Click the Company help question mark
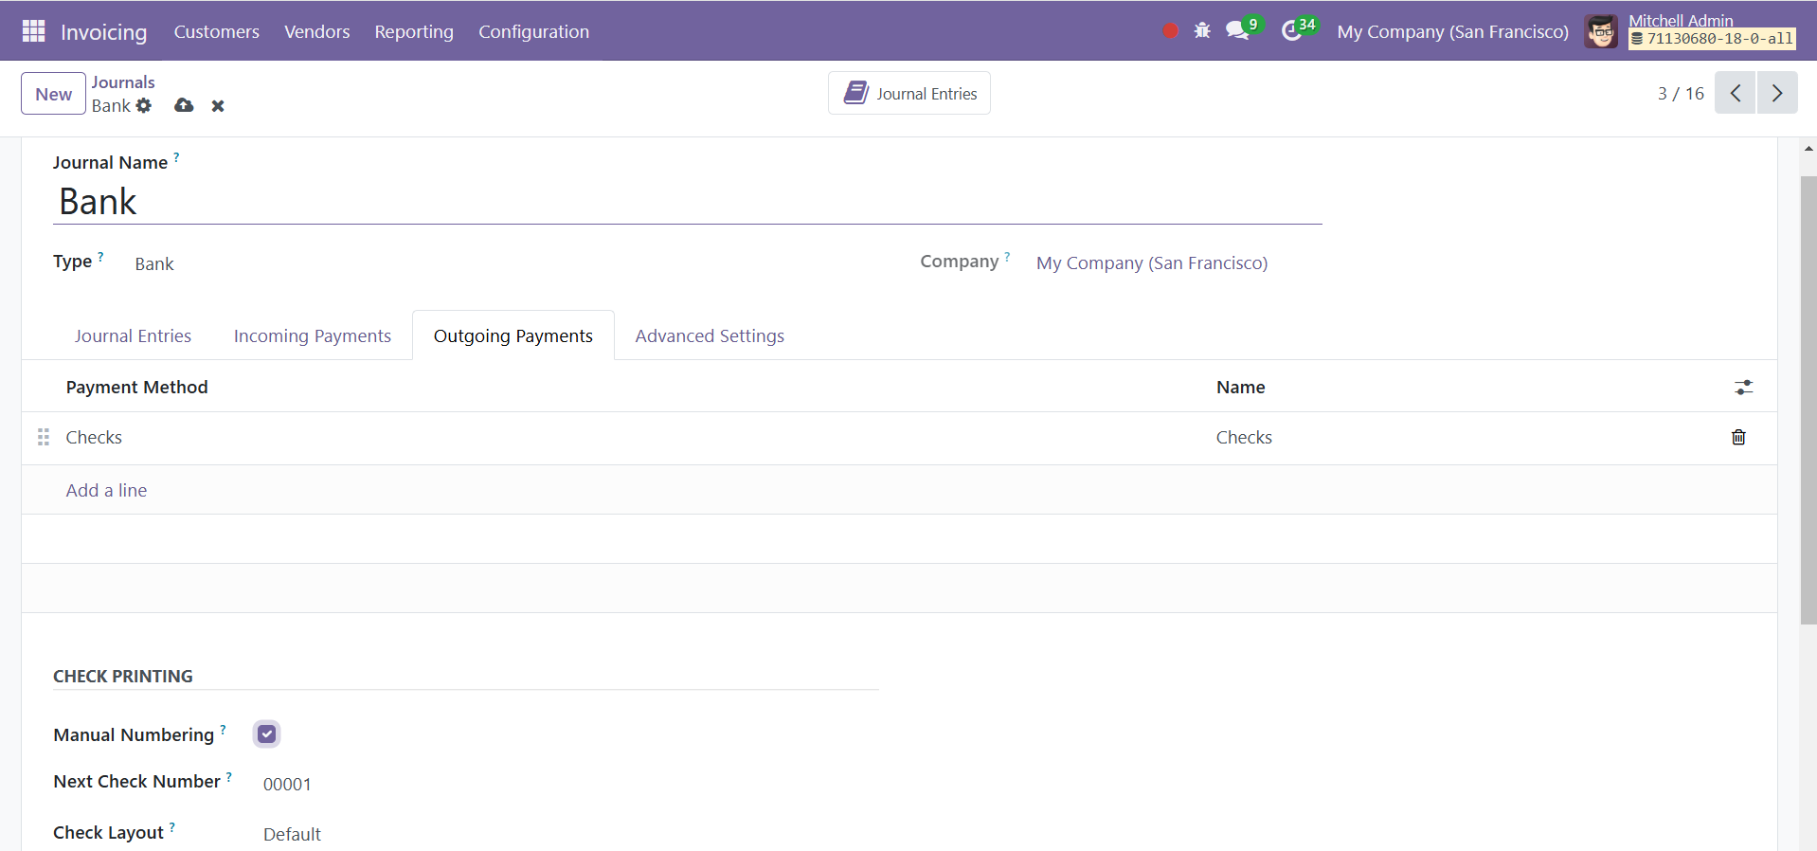The width and height of the screenshot is (1817, 851). 1007,256
